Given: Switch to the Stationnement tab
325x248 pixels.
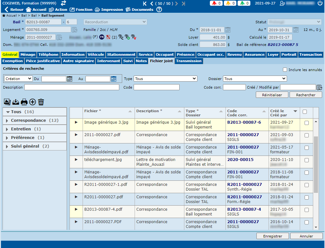Looking at the screenshot, I should point(121,55).
